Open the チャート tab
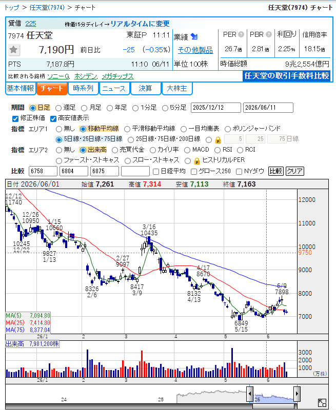The image size is (336, 410). click(52, 88)
